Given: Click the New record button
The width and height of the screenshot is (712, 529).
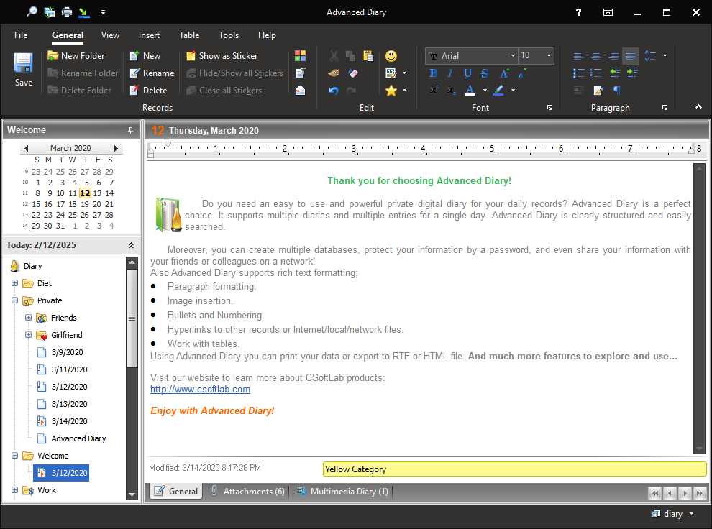Looking at the screenshot, I should tap(145, 56).
